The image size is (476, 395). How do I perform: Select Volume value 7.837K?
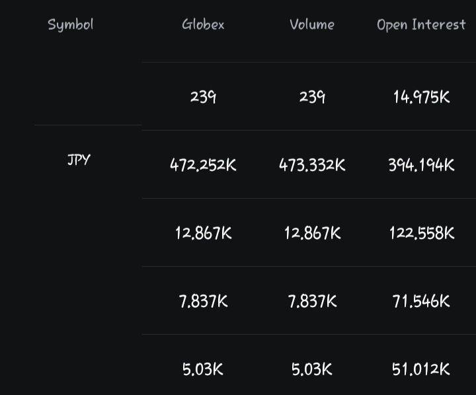312,301
